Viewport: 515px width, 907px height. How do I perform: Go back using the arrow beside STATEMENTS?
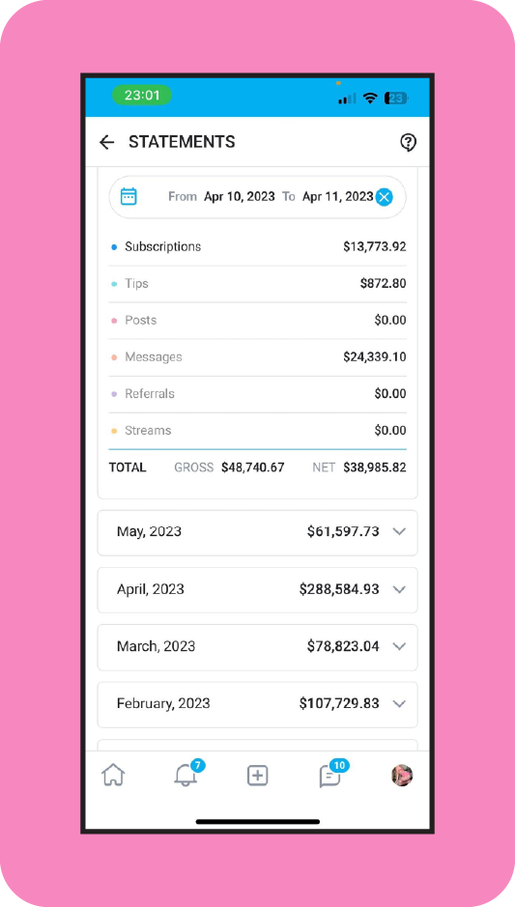click(x=106, y=142)
